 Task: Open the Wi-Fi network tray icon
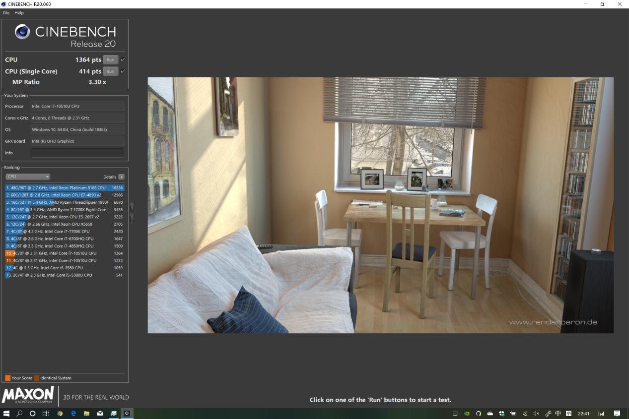tap(525, 413)
